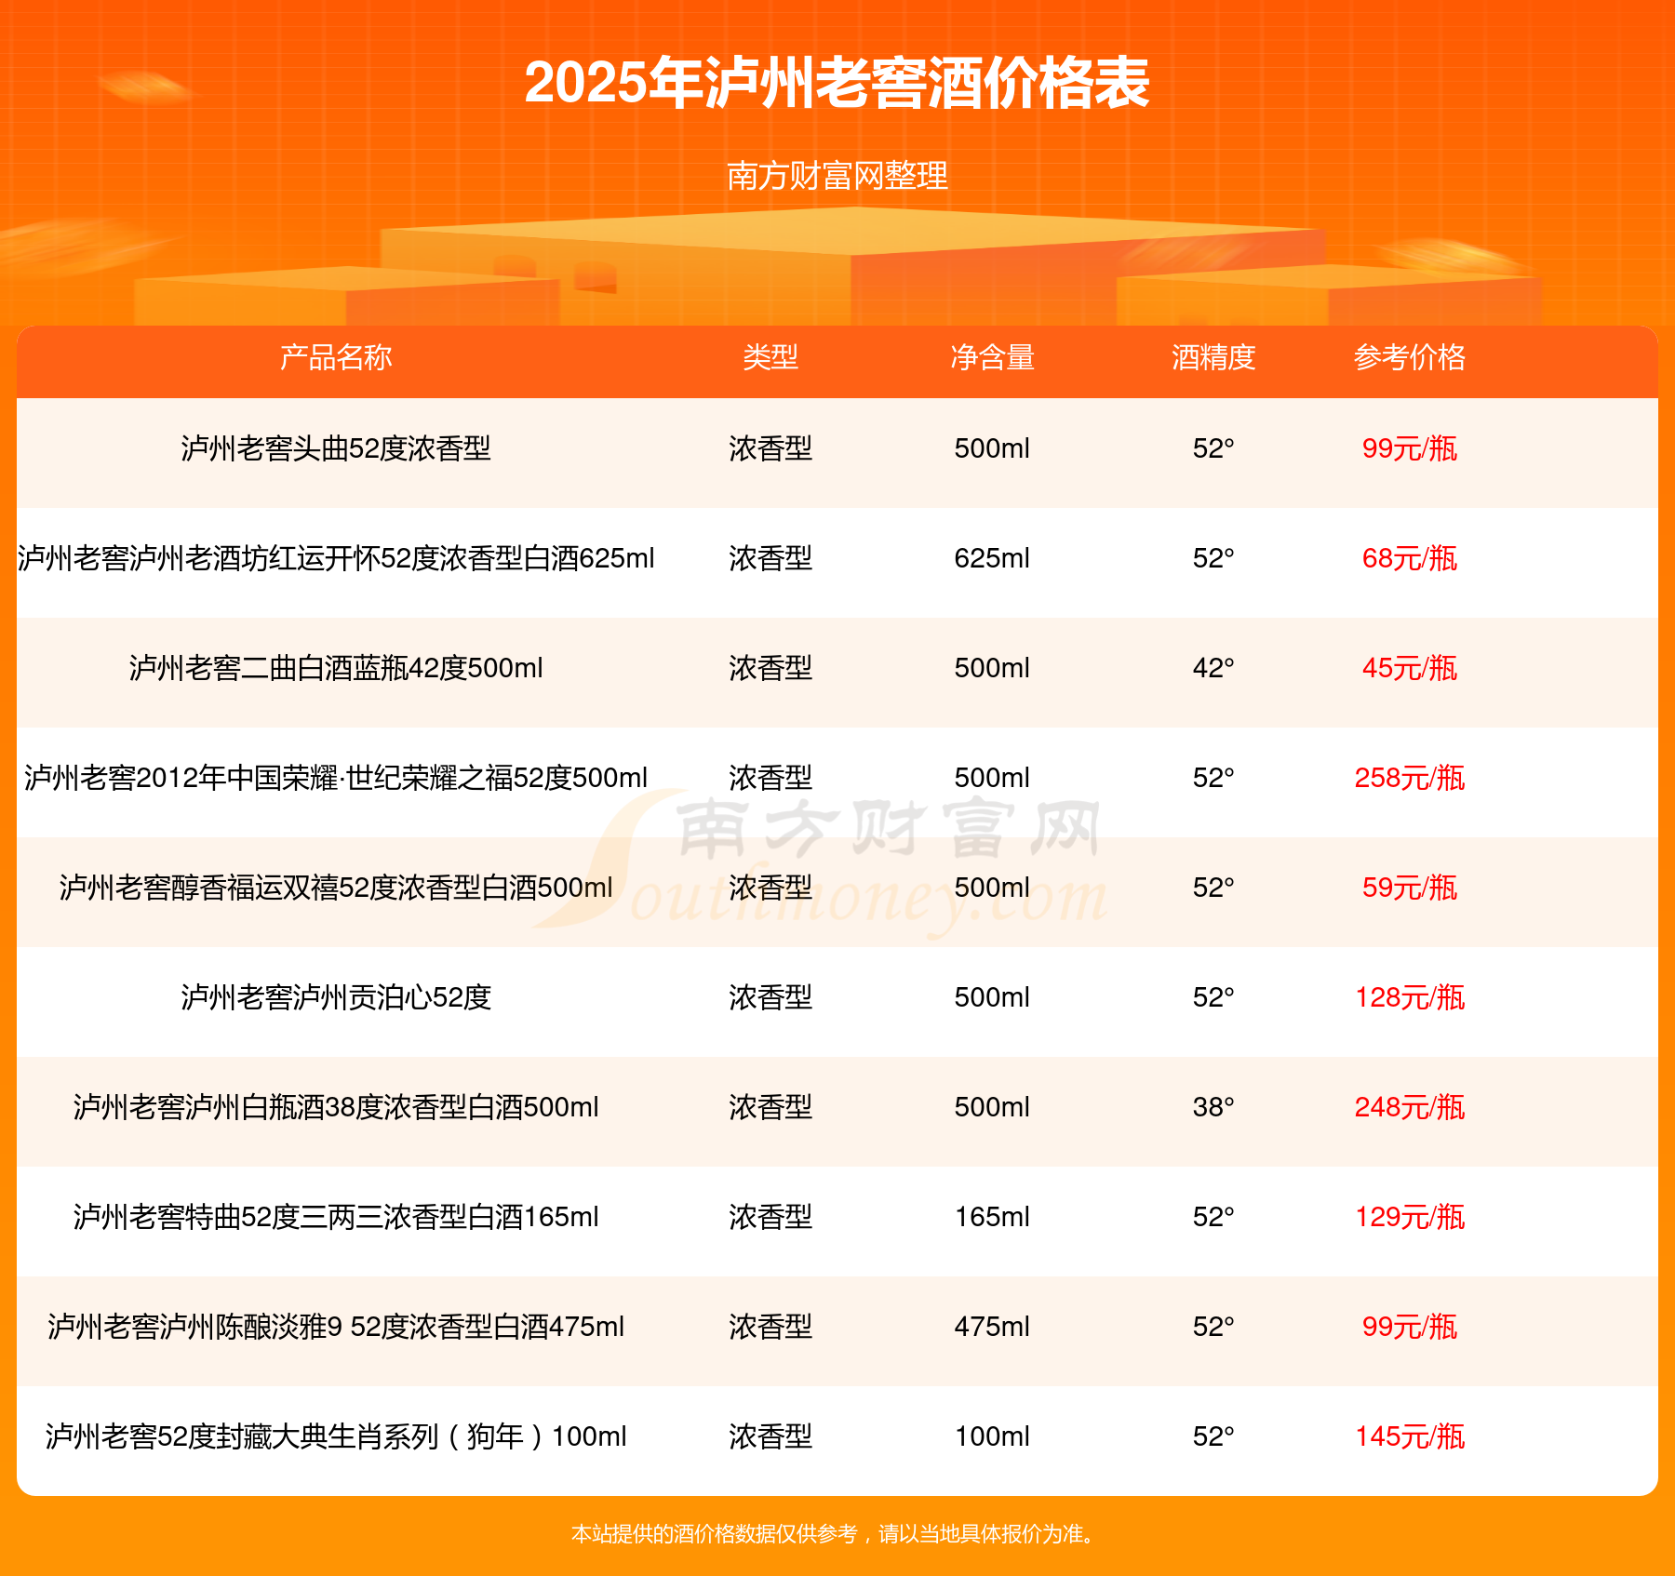This screenshot has height=1576, width=1675.
Task: Click type '浓香型' in the 醇香福运双禧 row
Action: click(770, 888)
